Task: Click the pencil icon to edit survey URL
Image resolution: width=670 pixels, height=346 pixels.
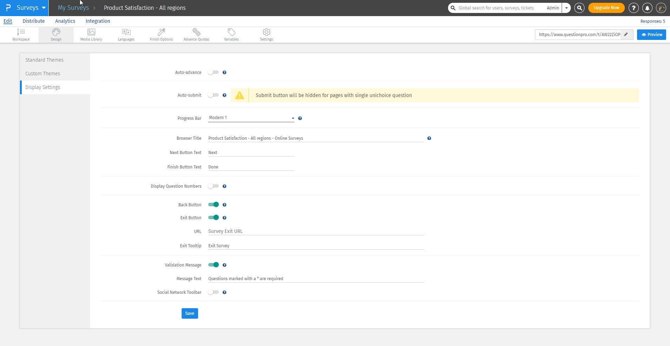Action: click(x=626, y=35)
